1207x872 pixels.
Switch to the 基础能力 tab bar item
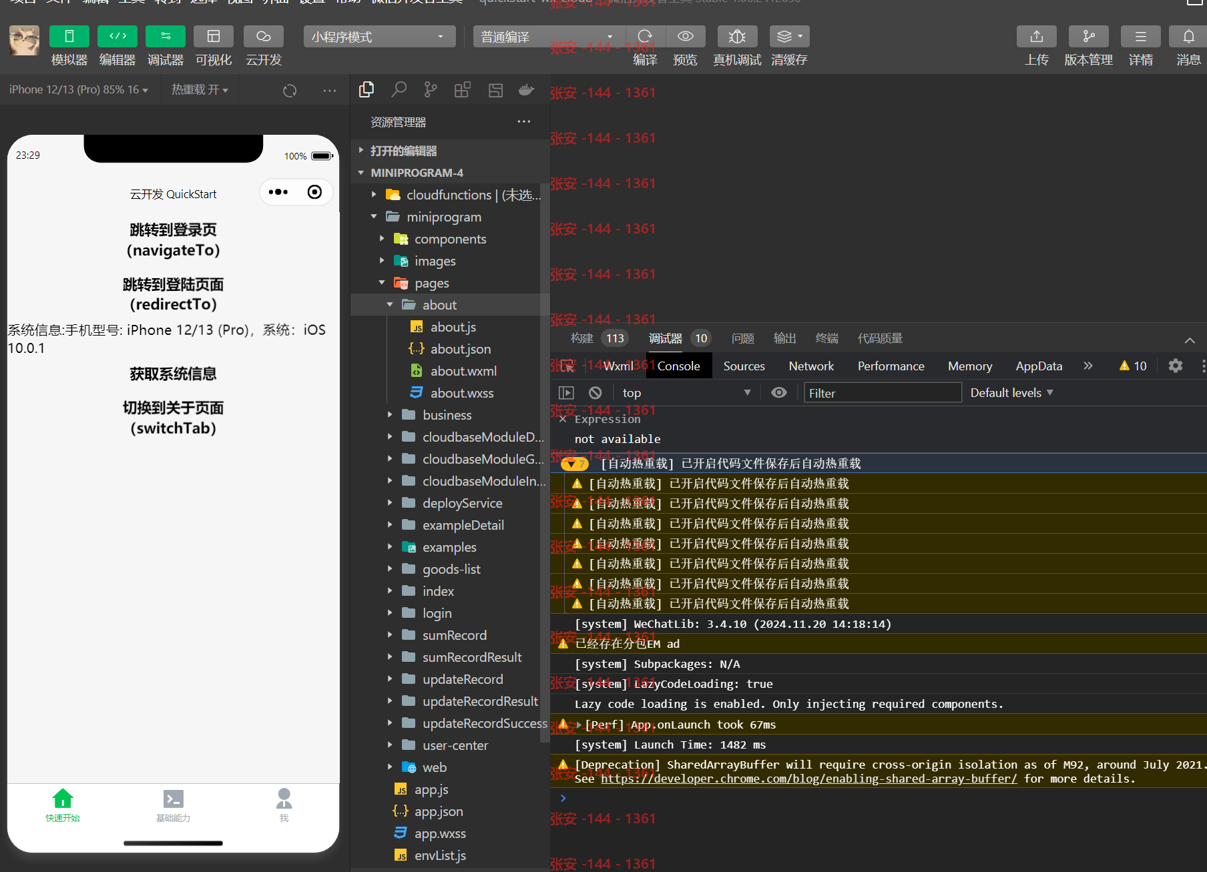tap(174, 805)
